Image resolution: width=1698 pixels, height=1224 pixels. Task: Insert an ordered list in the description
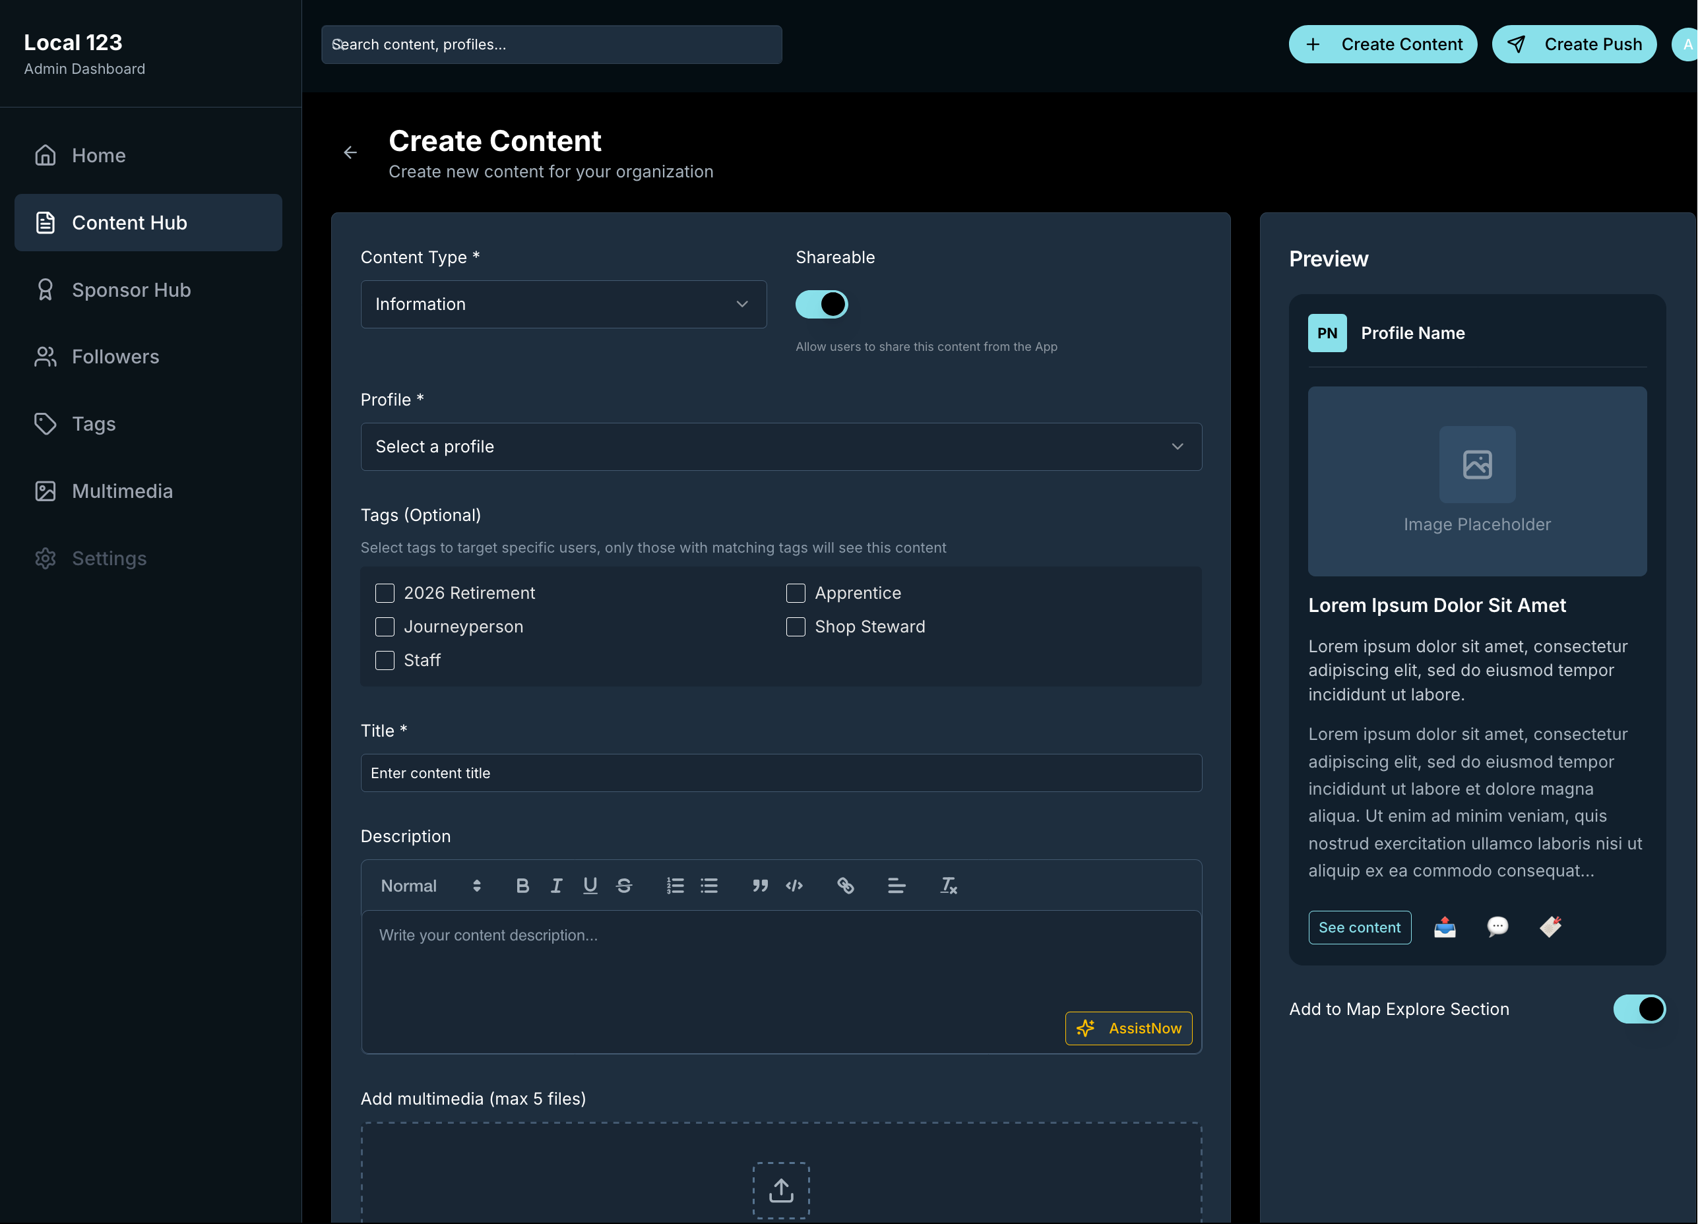click(675, 886)
